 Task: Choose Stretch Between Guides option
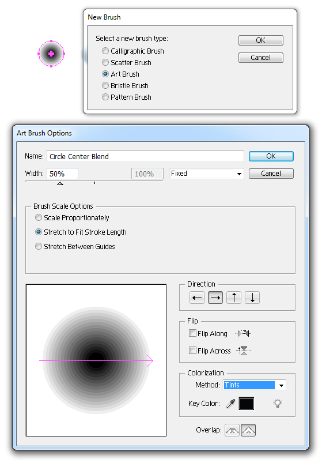[39, 246]
